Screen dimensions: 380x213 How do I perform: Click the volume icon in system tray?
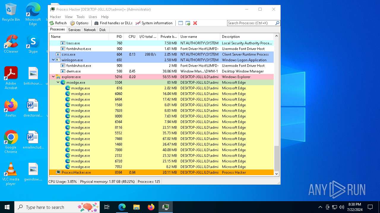click(x=342, y=207)
